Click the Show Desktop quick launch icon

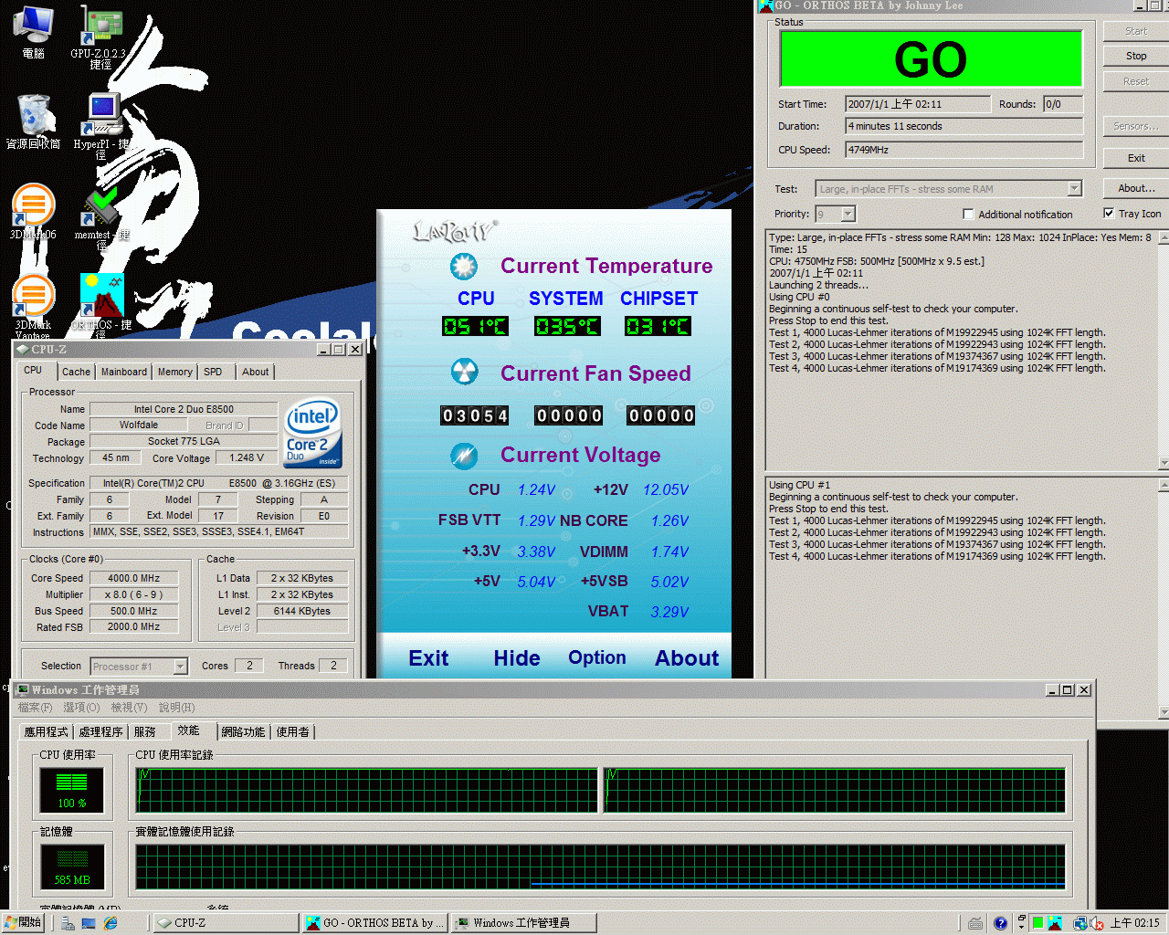pyautogui.click(x=89, y=923)
